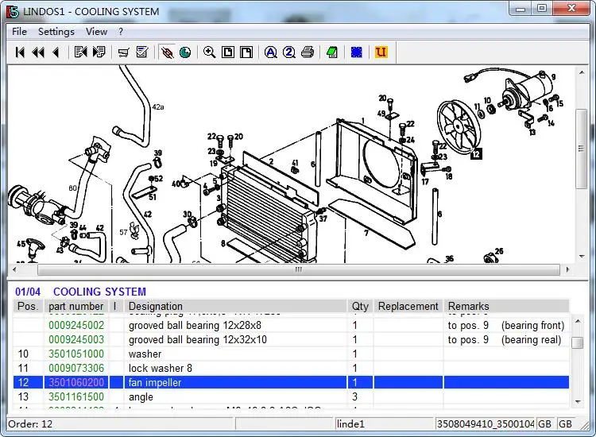
Task: Click position label 9 on fan motor
Action: [x=553, y=77]
